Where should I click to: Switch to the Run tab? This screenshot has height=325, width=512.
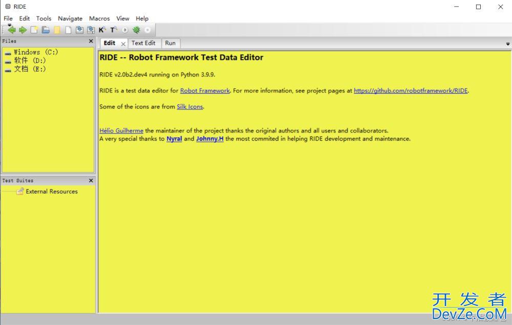[x=170, y=43]
